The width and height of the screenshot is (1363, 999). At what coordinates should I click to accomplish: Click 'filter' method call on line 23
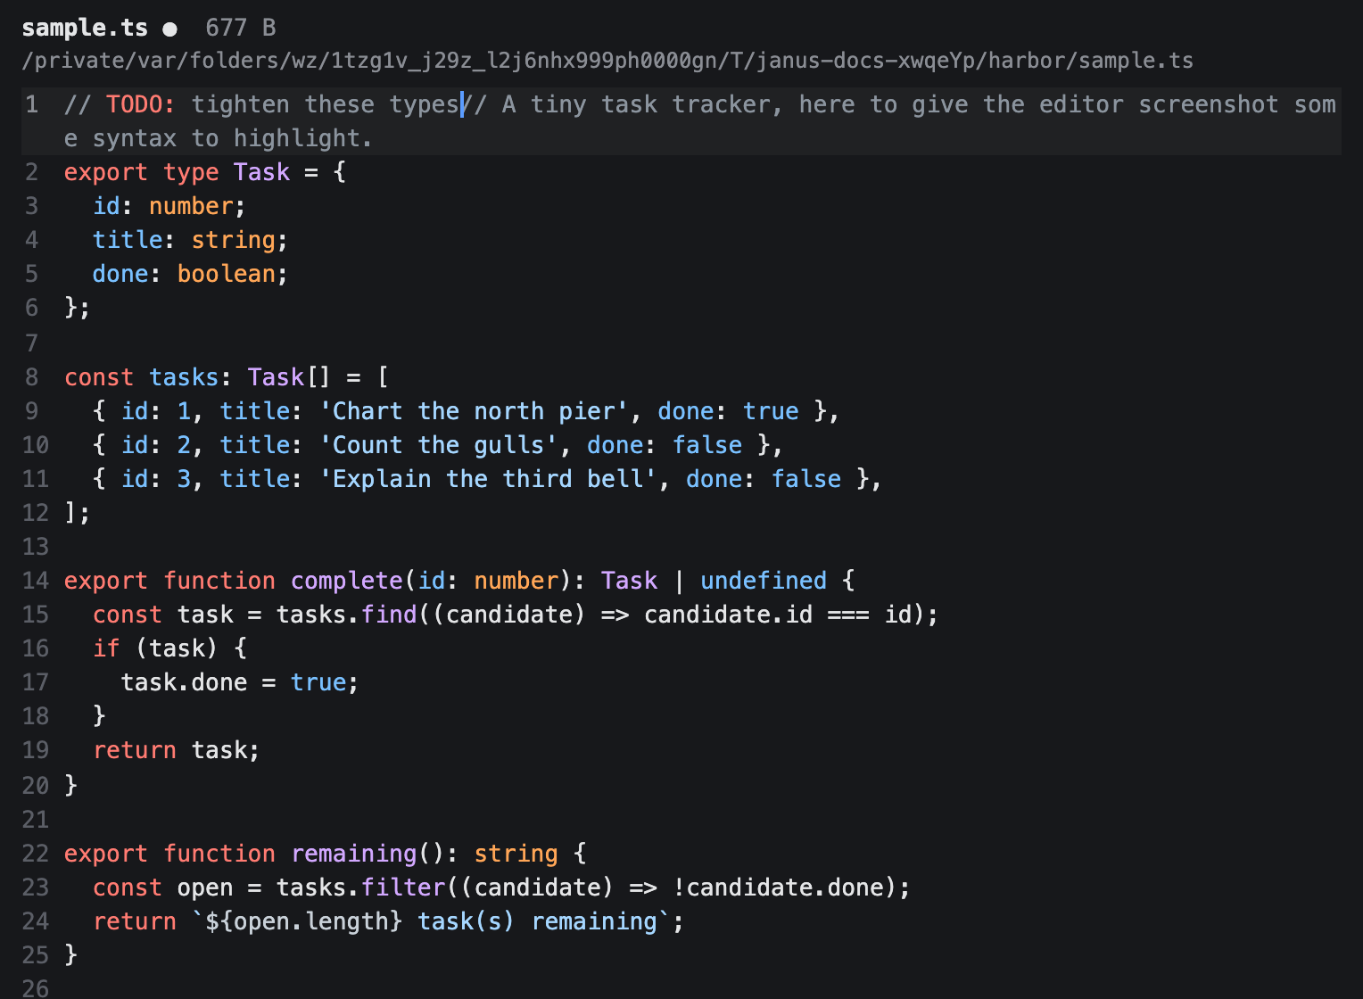click(404, 888)
